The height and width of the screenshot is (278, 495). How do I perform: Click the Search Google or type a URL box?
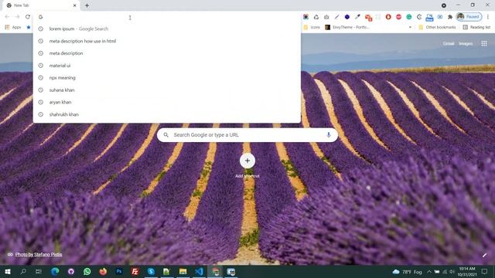click(x=247, y=135)
